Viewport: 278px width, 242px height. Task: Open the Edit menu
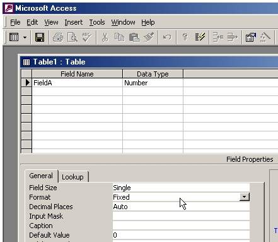[x=32, y=22]
